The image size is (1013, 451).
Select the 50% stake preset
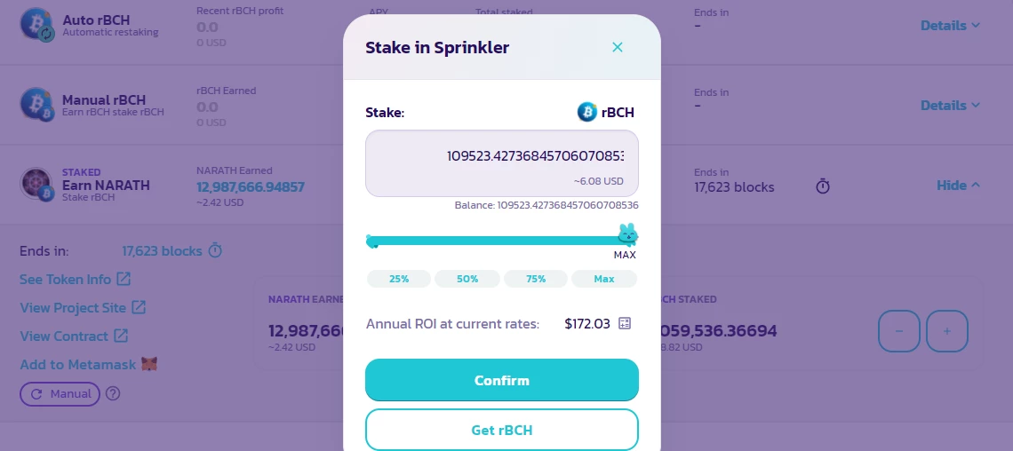click(467, 279)
